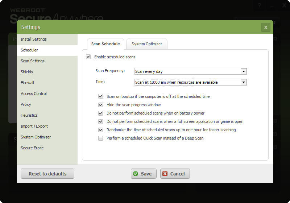This screenshot has width=290, height=203.
Task: Open Import / Export in the sidebar
Action: [47, 126]
